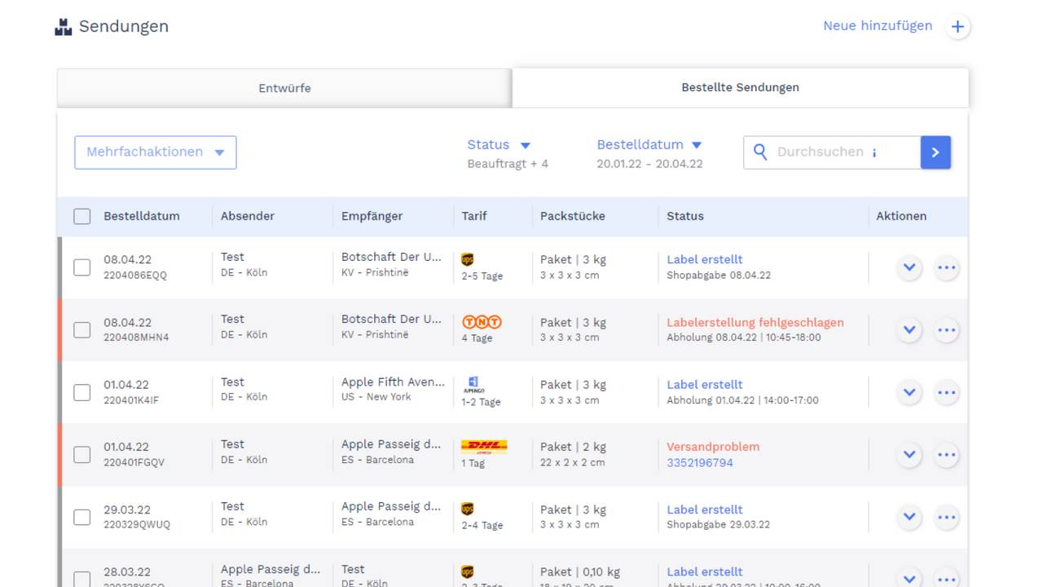Expand details of shipment 220401FGQV
This screenshot has height=587, width=1043.
coord(909,455)
